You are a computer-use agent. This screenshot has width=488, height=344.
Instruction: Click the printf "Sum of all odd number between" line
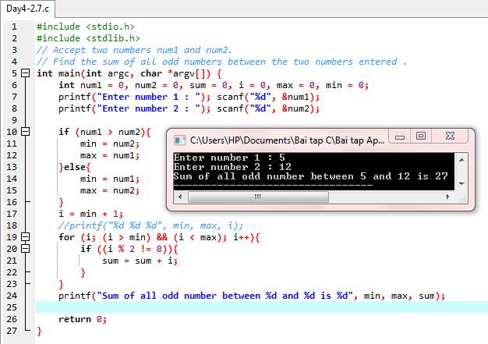pyautogui.click(x=252, y=296)
